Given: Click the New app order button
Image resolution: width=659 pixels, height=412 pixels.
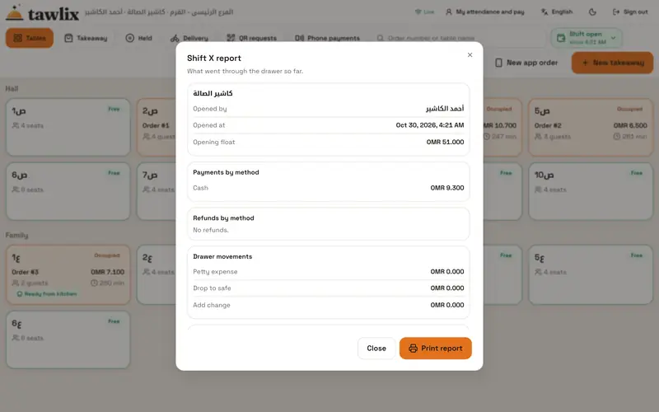Looking at the screenshot, I should tap(526, 63).
